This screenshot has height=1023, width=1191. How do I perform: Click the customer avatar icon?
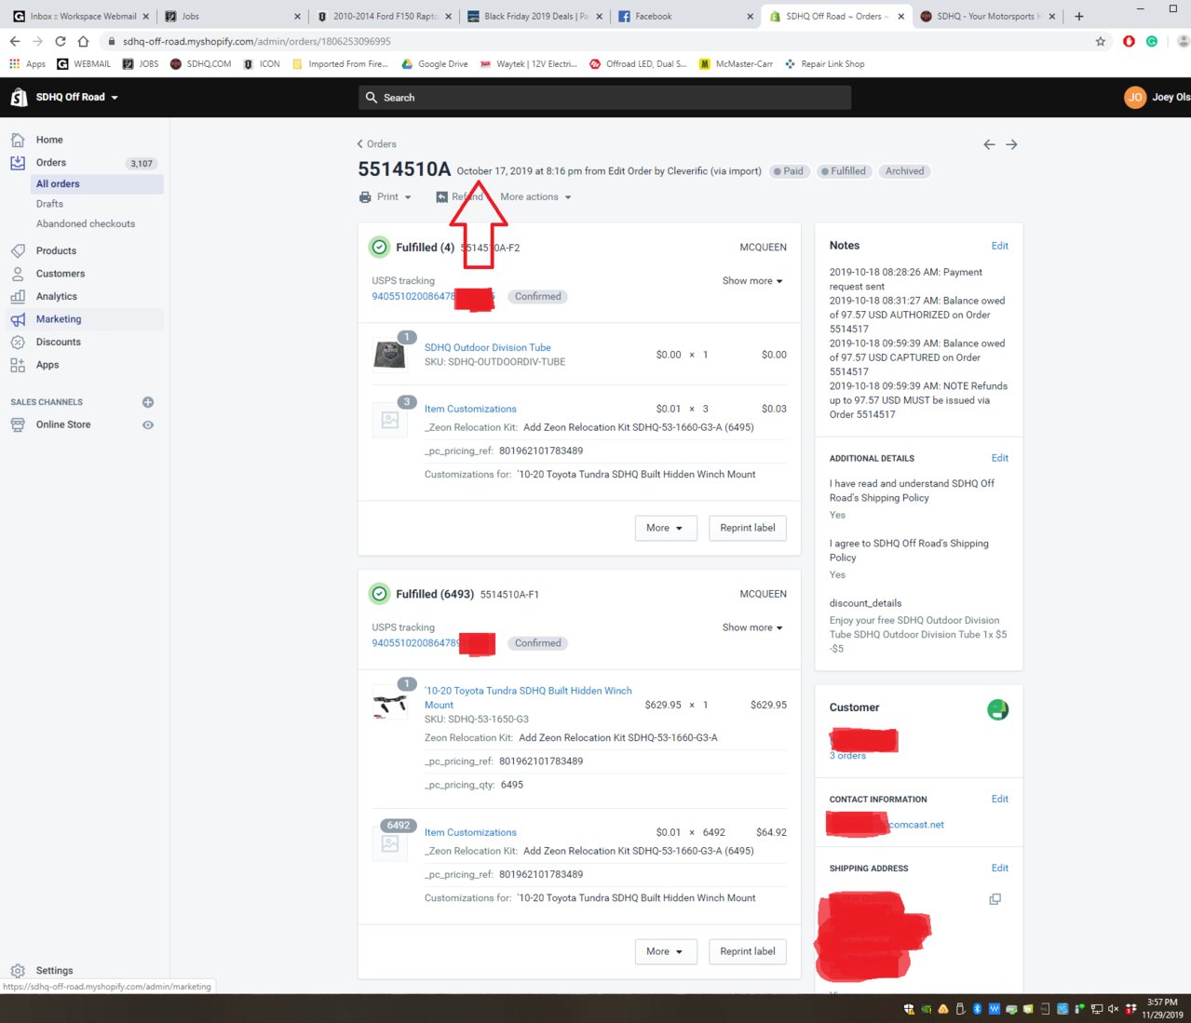click(997, 709)
